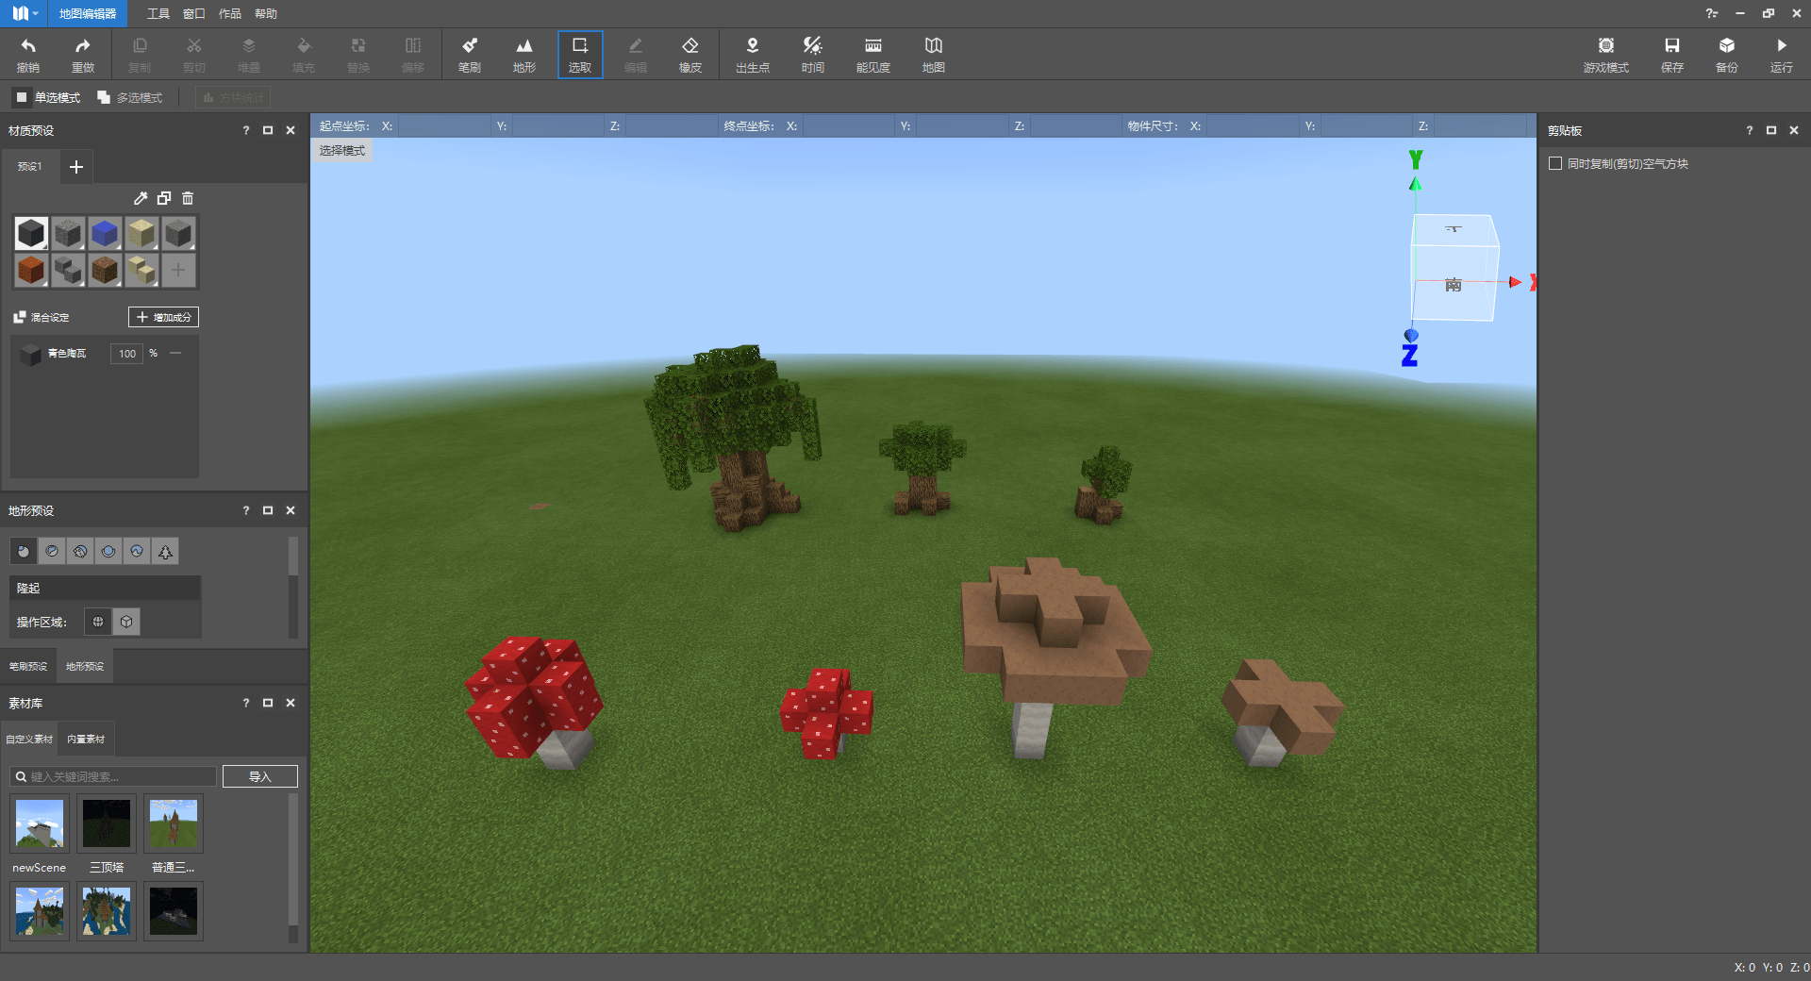
Task: Switch to the 笔刷预设 tab
Action: coord(28,666)
